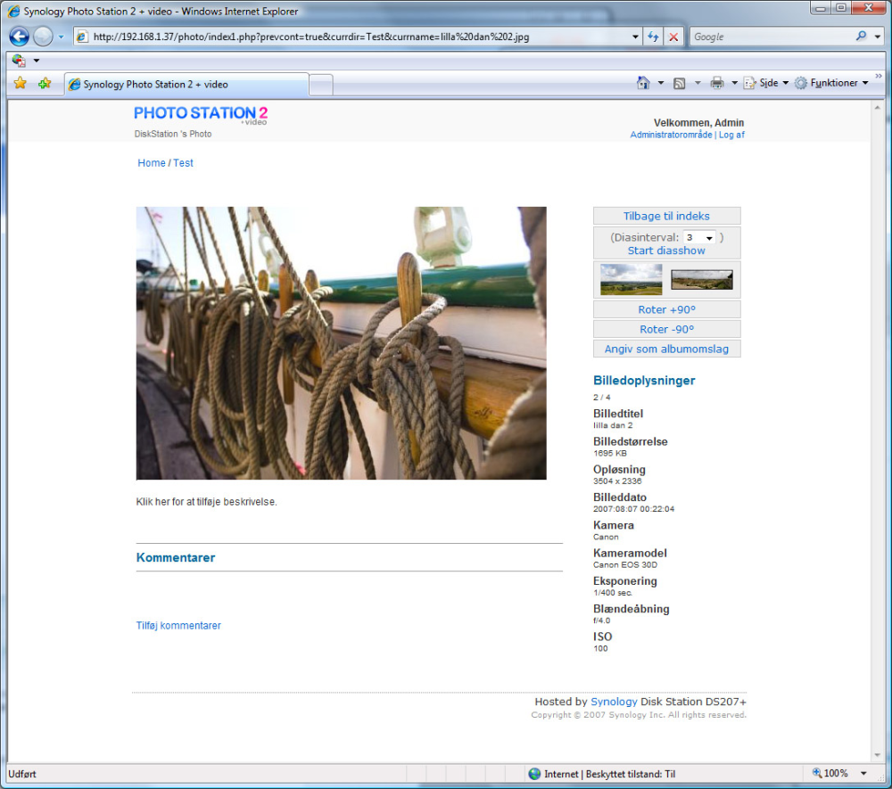Click 'Klik her for at tilføje beskrivelse.'
This screenshot has width=892, height=789.
207,502
